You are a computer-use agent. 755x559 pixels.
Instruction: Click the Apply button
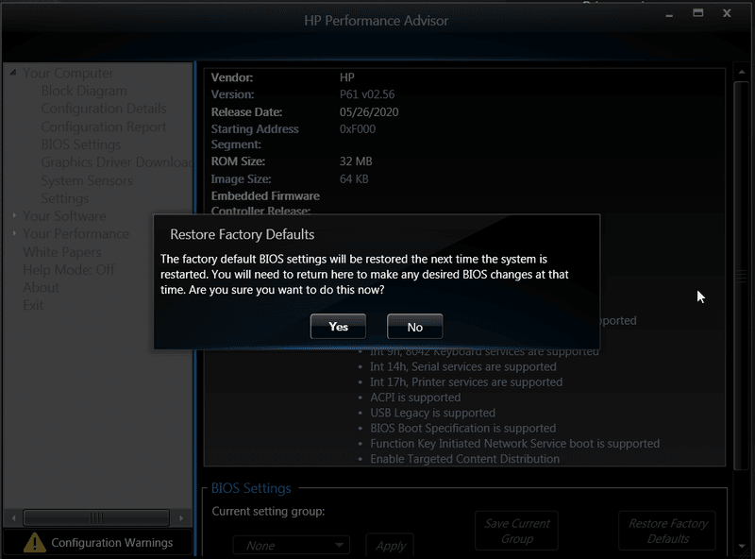tap(390, 546)
